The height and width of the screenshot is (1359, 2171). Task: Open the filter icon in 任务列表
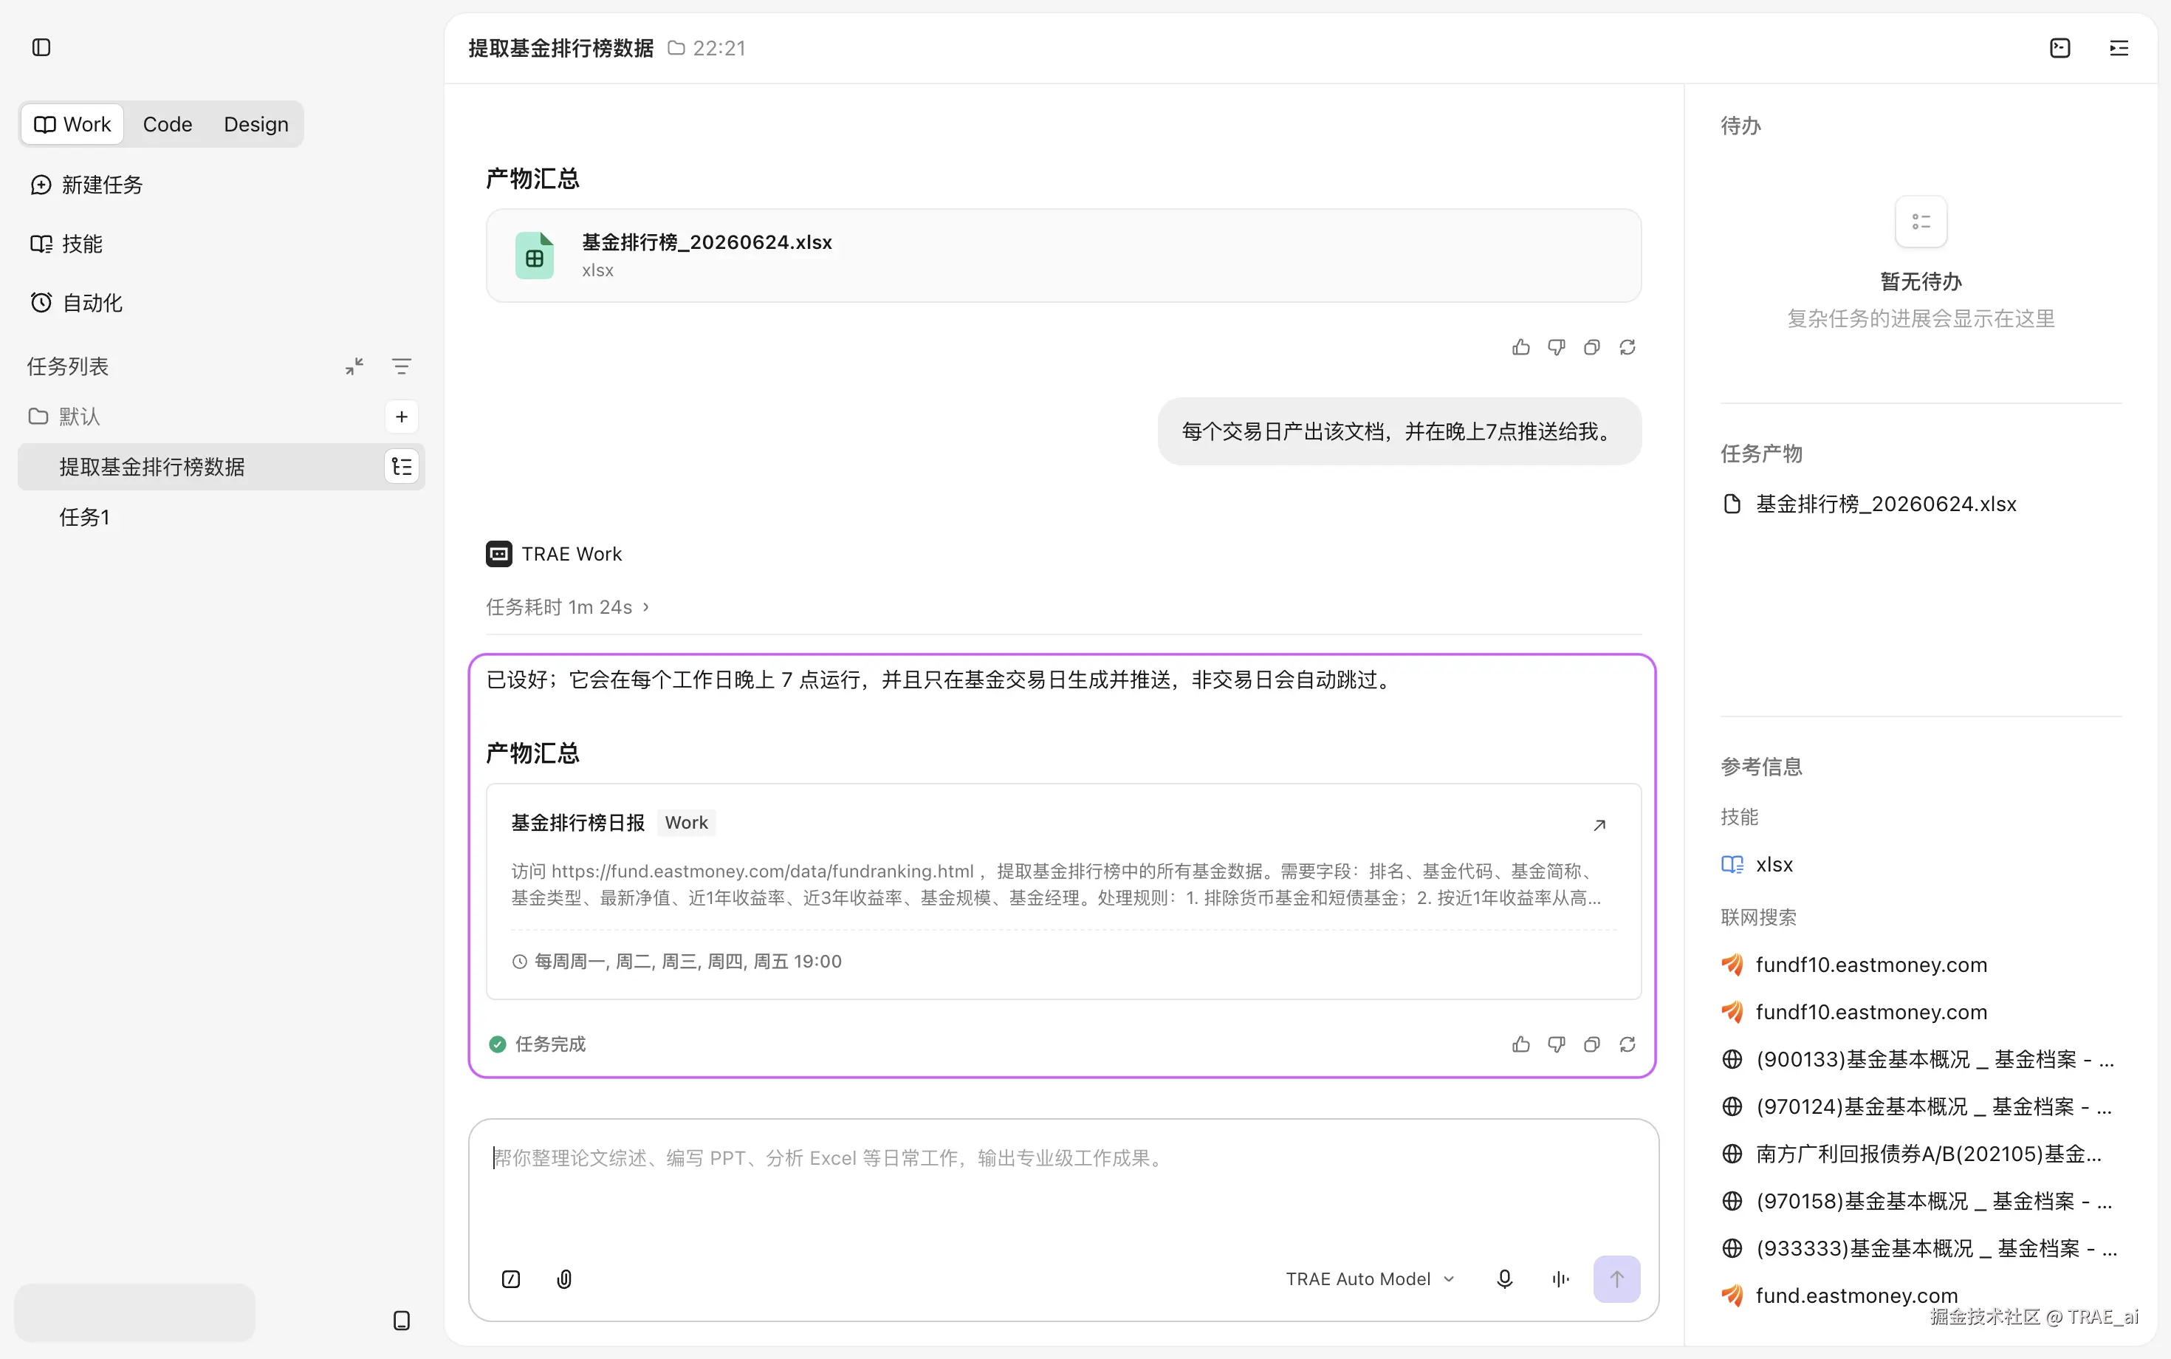point(402,366)
